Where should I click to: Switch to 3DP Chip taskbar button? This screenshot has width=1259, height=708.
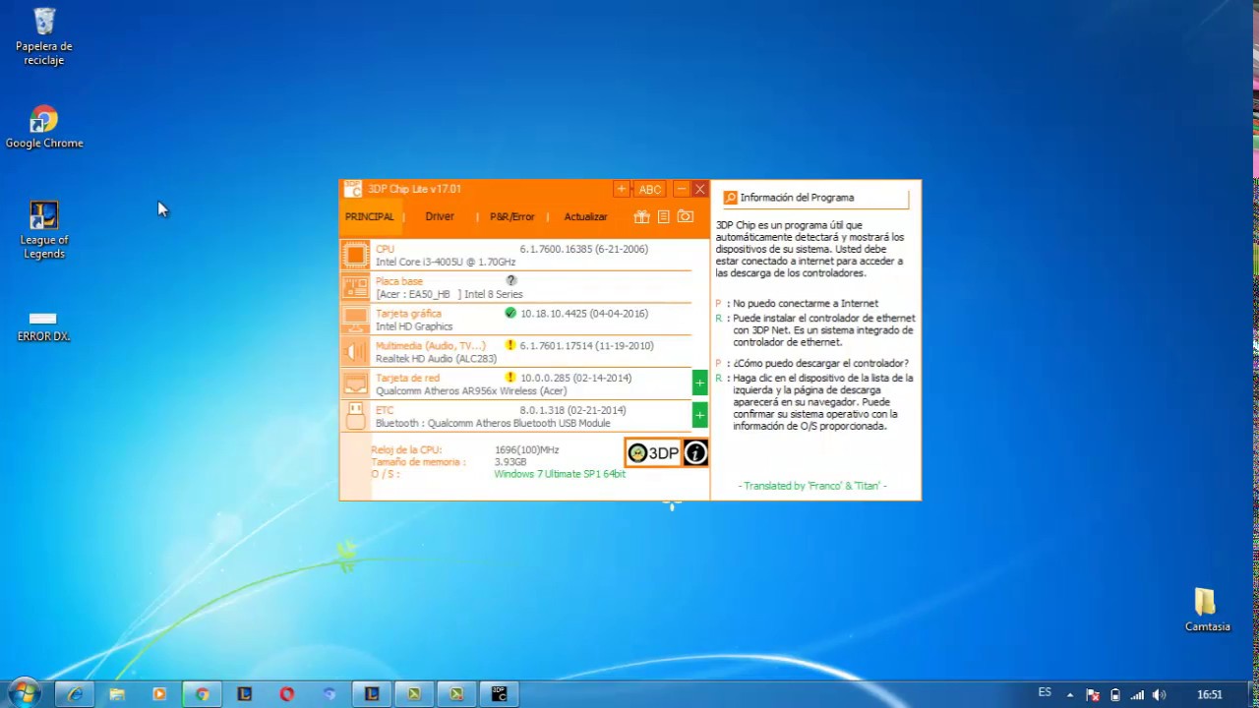pos(499,694)
